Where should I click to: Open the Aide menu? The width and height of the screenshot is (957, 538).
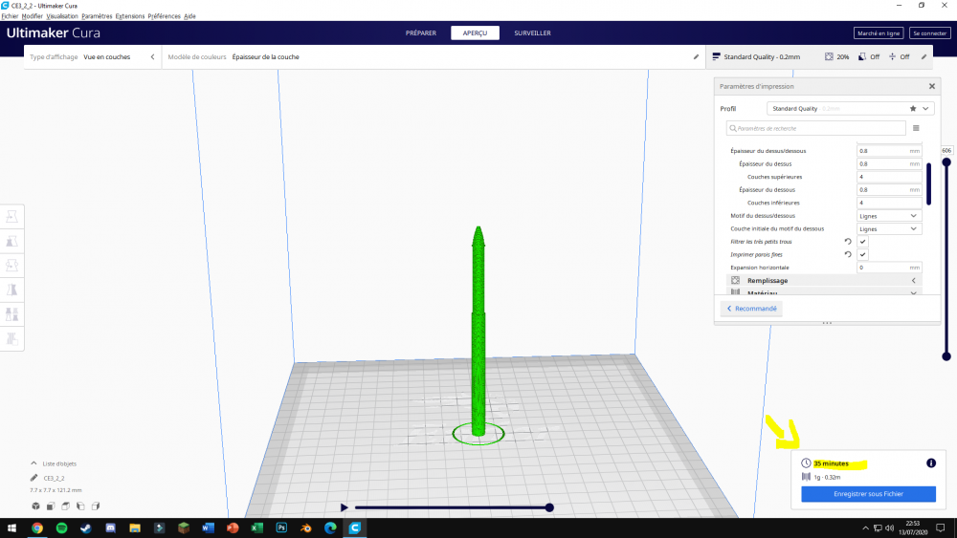(x=189, y=16)
